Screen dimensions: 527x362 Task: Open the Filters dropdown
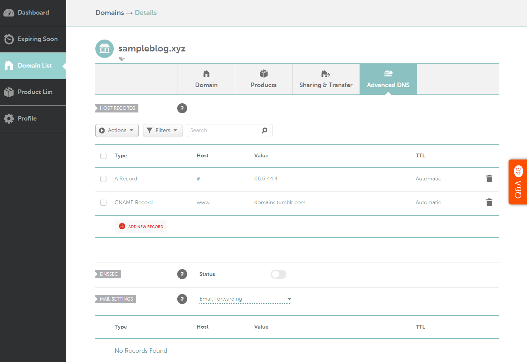[x=163, y=131]
